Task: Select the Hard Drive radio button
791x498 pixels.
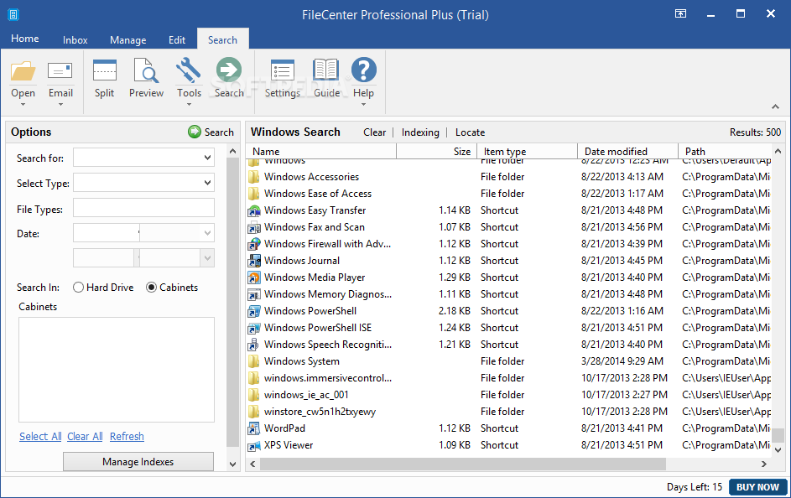Action: click(x=78, y=288)
